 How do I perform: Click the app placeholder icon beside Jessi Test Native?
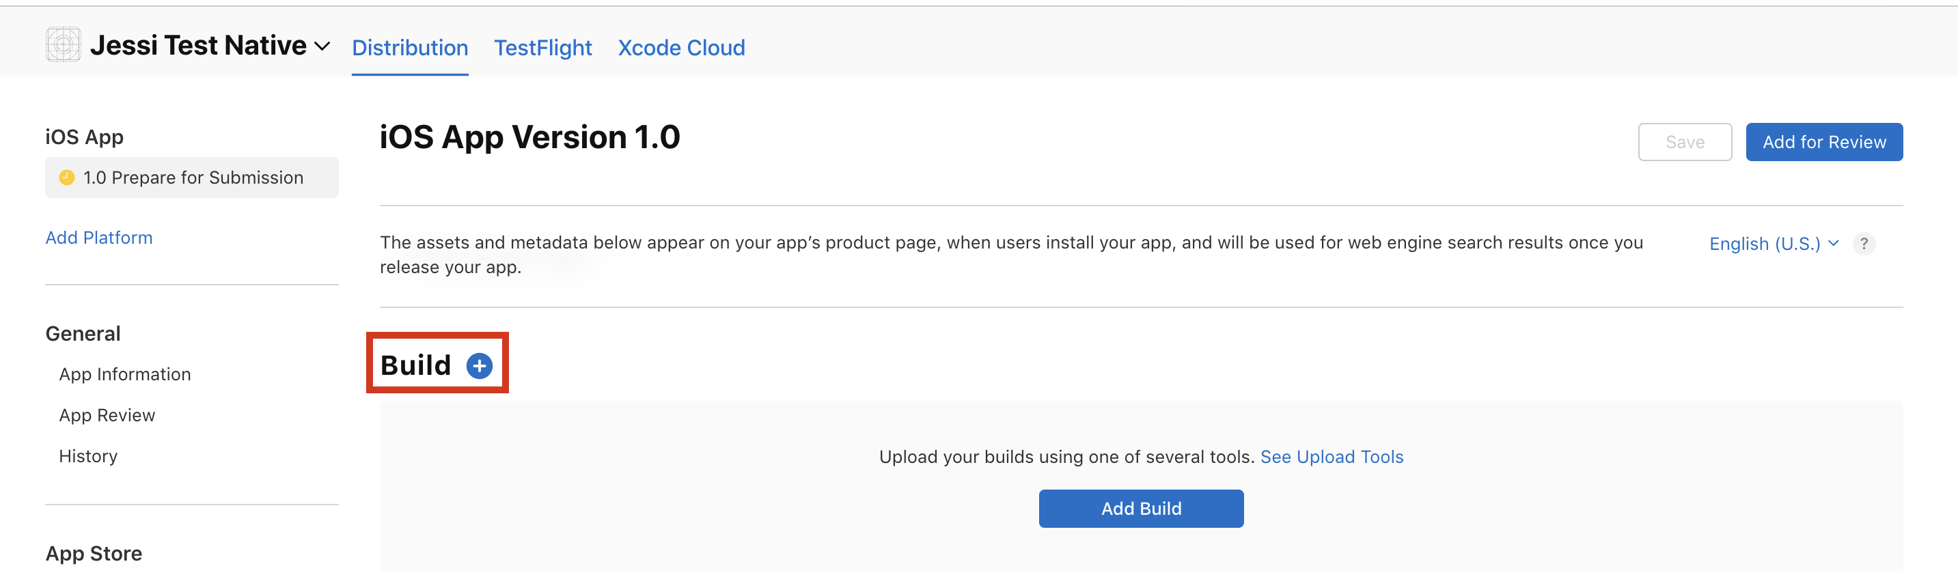tap(63, 45)
